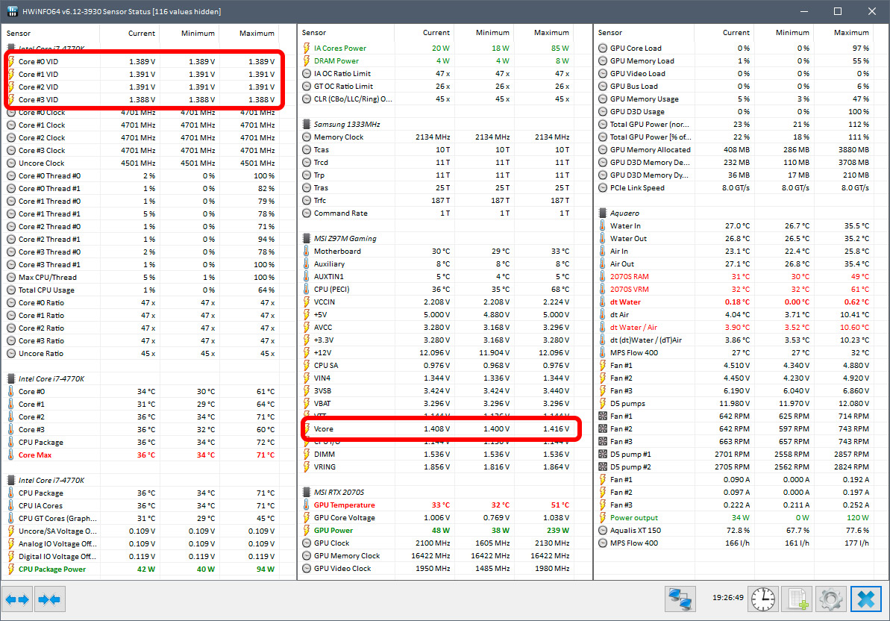Select the D5 pumps voltage row
The height and width of the screenshot is (621, 890).
(734, 404)
